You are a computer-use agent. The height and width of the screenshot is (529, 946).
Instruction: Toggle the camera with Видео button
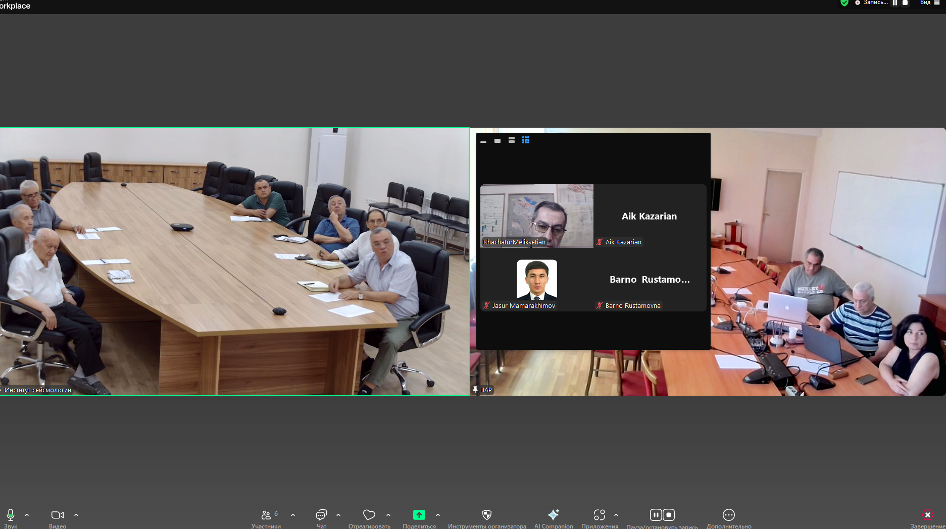(x=58, y=515)
